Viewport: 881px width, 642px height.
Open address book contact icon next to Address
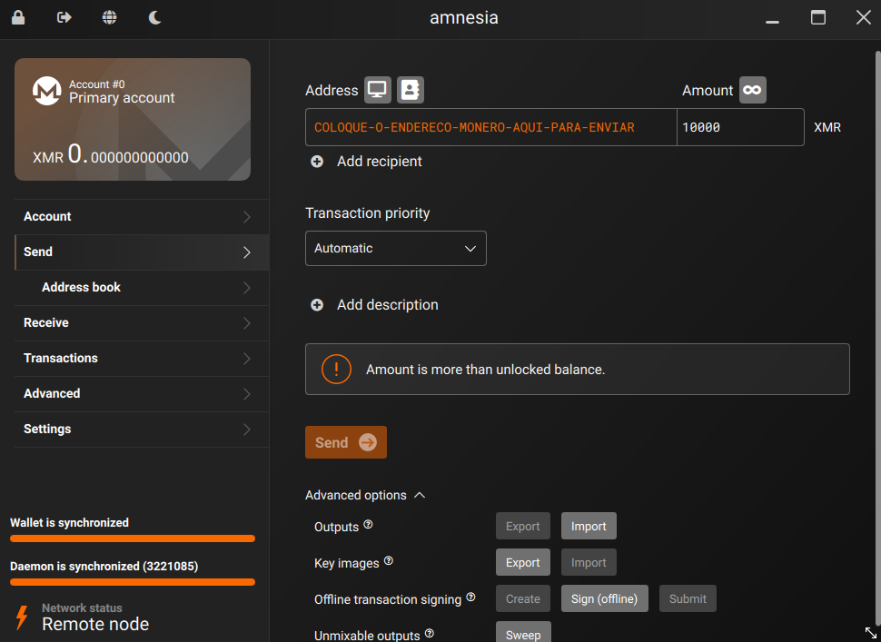[411, 90]
